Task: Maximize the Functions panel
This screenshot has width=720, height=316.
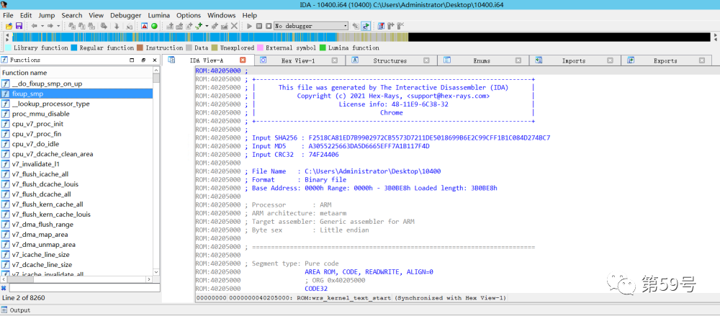Action: coord(132,60)
